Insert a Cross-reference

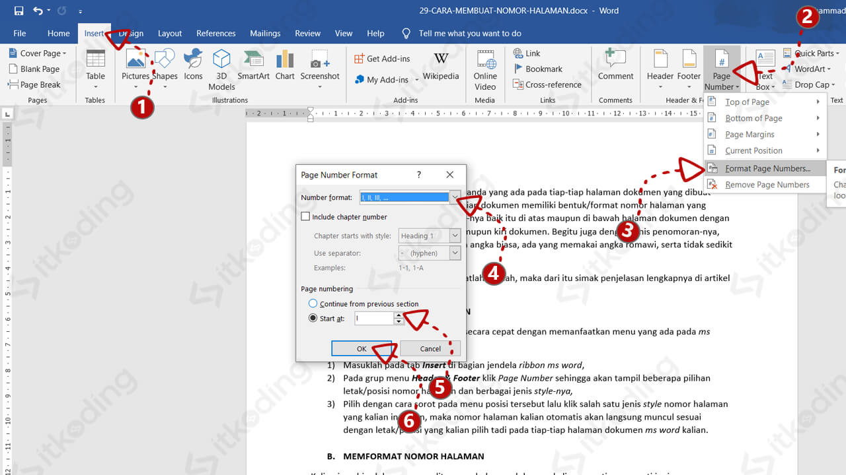pos(547,84)
